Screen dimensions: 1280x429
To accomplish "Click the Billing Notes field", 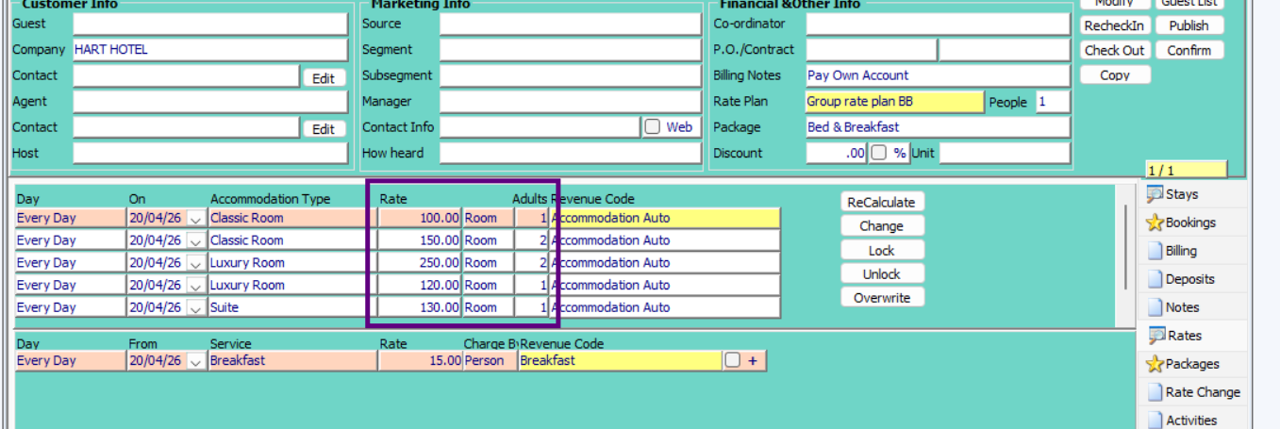I will click(x=939, y=75).
